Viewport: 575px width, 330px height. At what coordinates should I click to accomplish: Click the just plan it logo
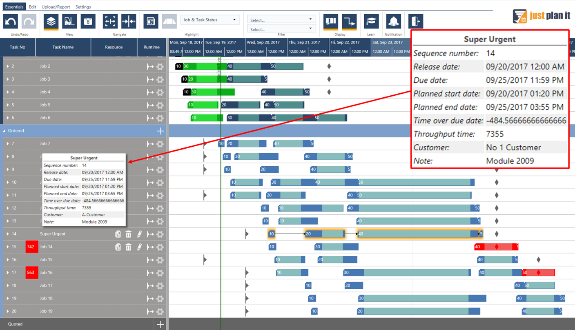[x=541, y=16]
